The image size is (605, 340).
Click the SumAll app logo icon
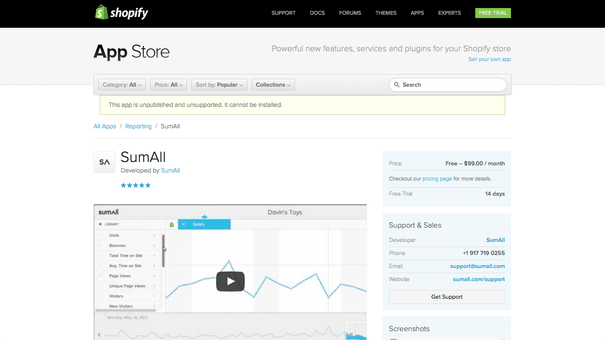pos(104,162)
